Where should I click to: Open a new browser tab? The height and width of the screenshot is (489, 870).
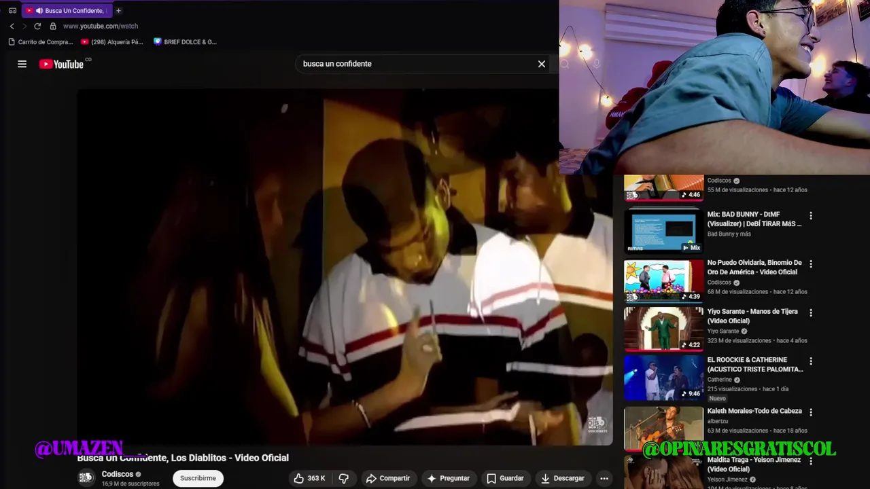click(x=118, y=10)
